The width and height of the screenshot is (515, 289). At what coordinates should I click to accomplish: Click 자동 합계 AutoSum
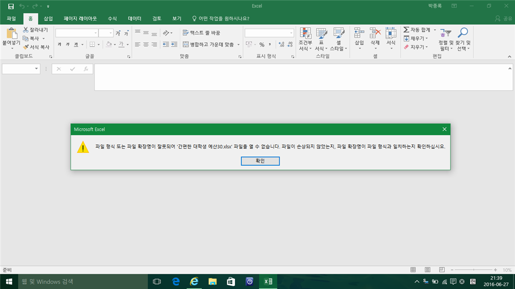point(417,30)
